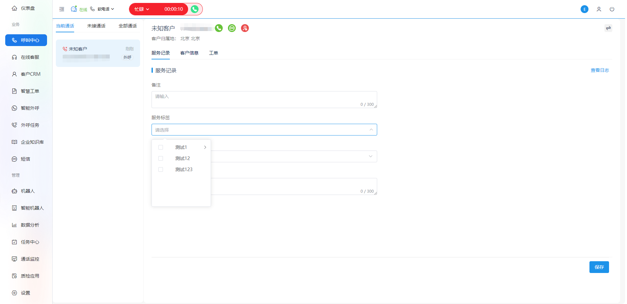Click the green call button in the red status bar
The width and height of the screenshot is (627, 304).
(x=195, y=9)
